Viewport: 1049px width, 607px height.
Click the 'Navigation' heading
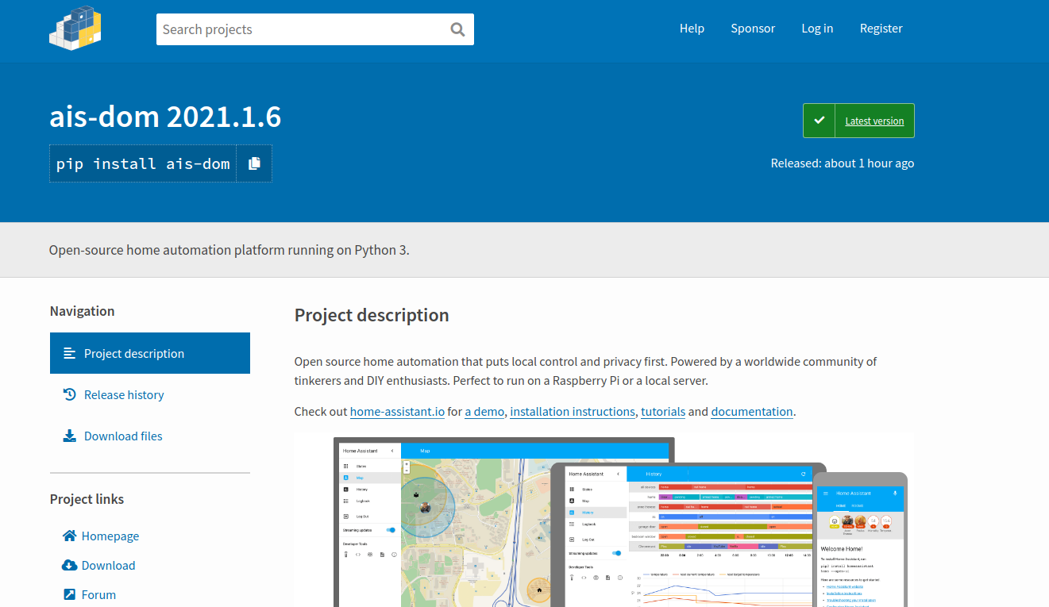[x=82, y=311]
